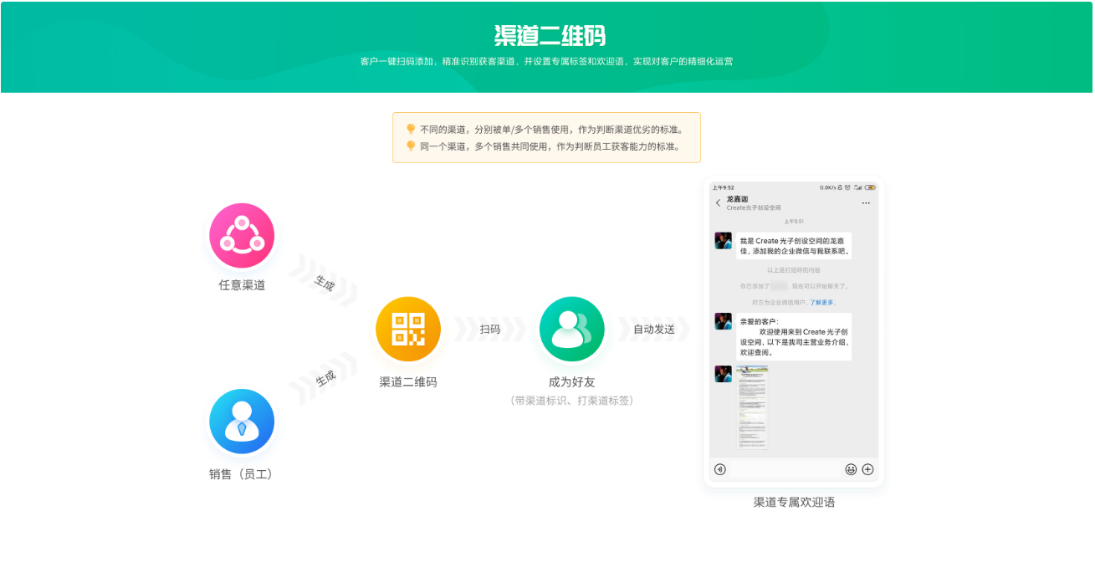The width and height of the screenshot is (1095, 588).
Task: Click the 对方为企业微信用户 notice text
Action: click(x=780, y=303)
